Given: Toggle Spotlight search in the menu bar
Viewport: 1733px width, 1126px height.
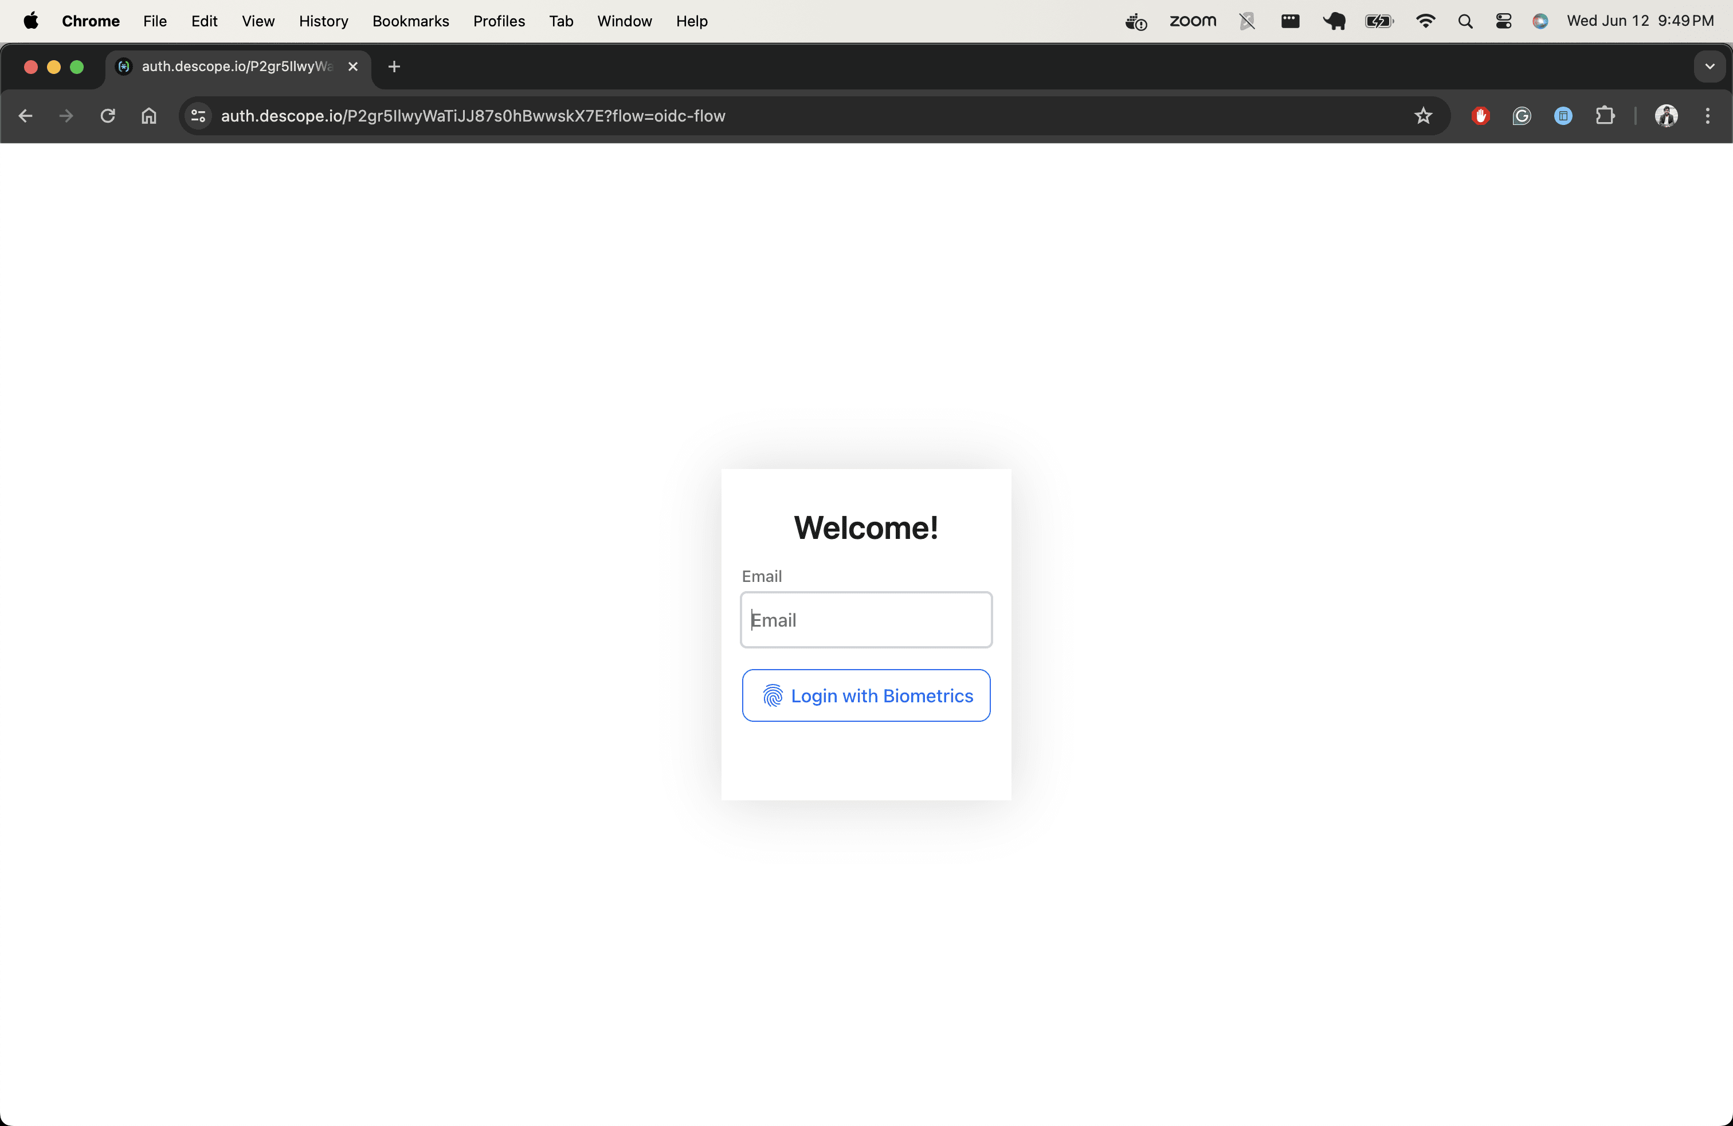Looking at the screenshot, I should coord(1465,21).
